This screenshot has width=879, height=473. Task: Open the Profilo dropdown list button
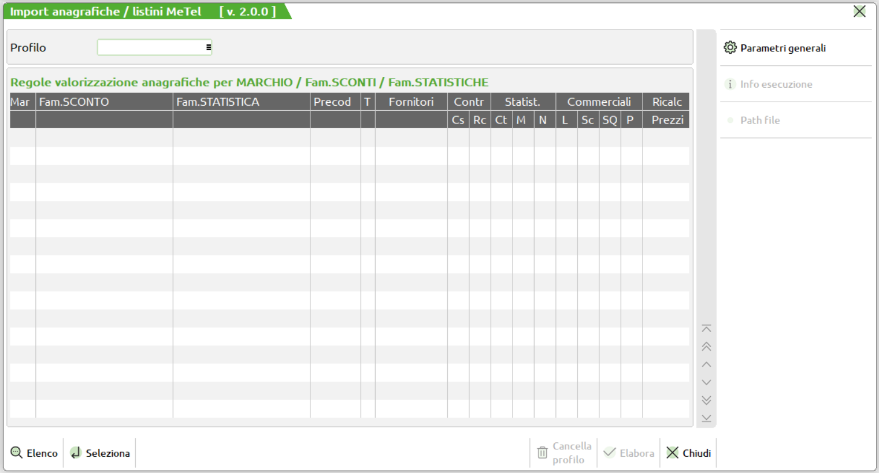(x=209, y=47)
